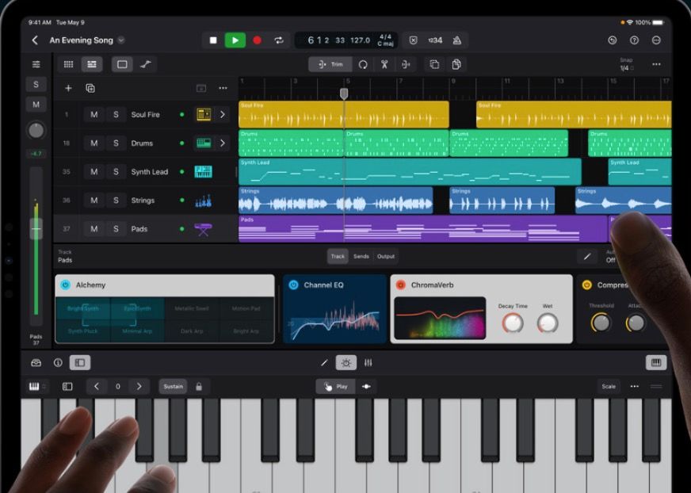The width and height of the screenshot is (691, 493).
Task: Open the Soul Fire instrument icon
Action: [204, 115]
